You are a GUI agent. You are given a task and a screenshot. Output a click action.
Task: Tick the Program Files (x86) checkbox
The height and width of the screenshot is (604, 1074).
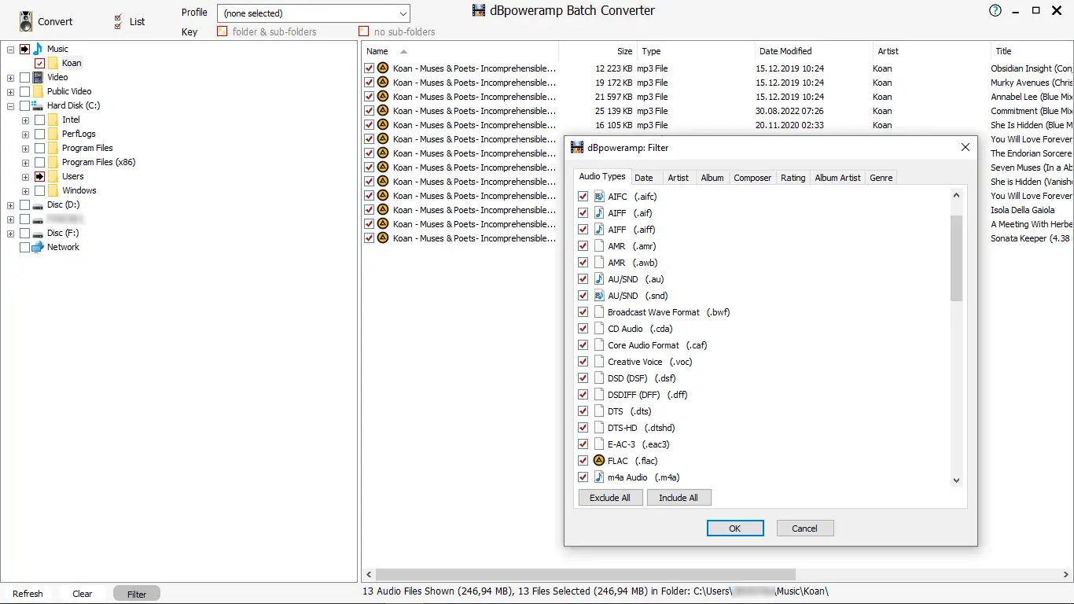click(39, 162)
